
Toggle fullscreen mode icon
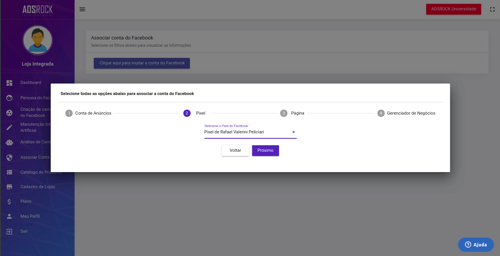click(492, 9)
